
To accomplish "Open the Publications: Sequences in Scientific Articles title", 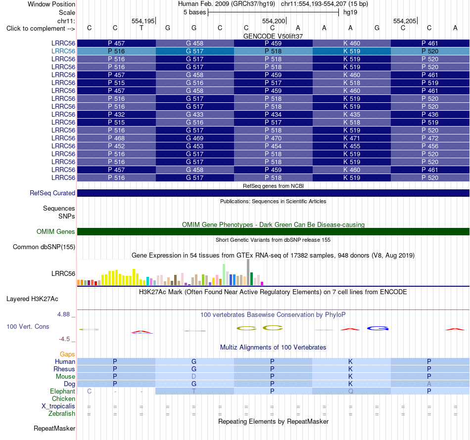I will click(x=273, y=201).
